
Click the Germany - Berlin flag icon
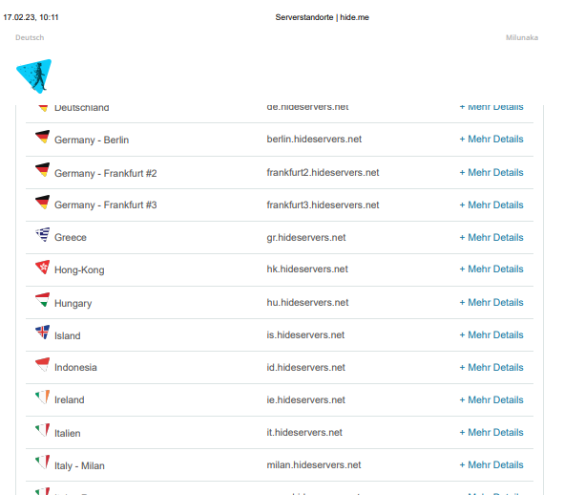point(42,137)
